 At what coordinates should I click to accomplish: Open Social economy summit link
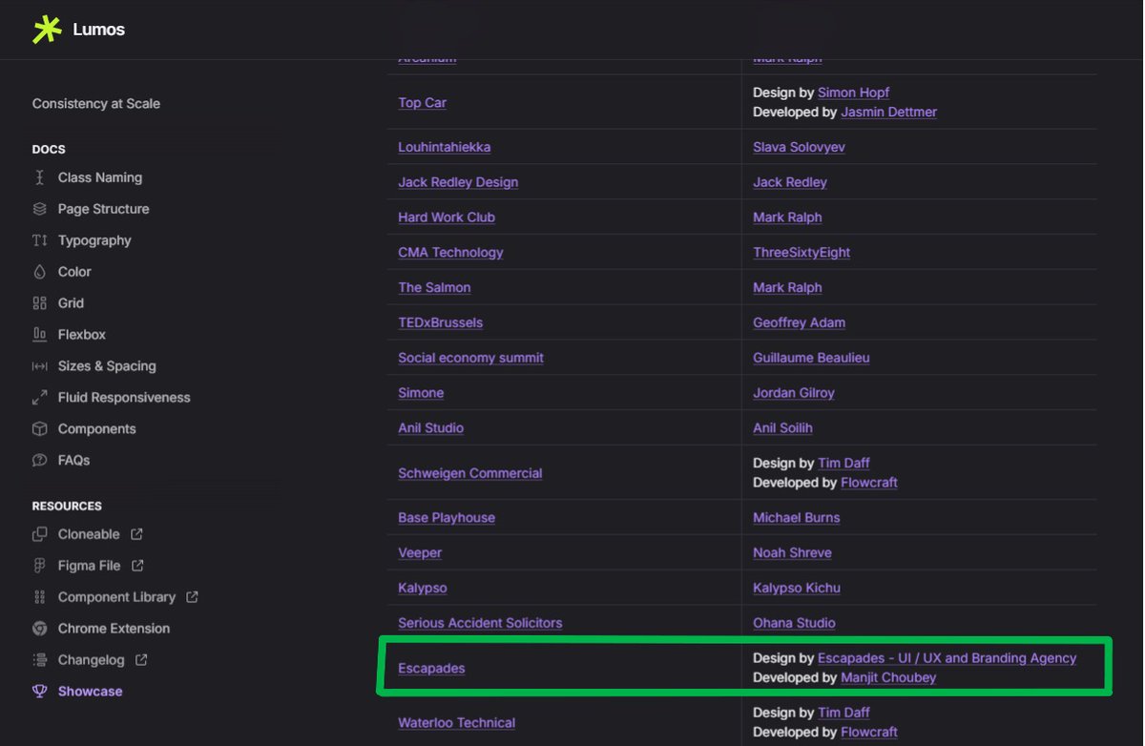point(471,358)
